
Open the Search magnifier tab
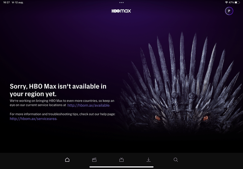176,160
